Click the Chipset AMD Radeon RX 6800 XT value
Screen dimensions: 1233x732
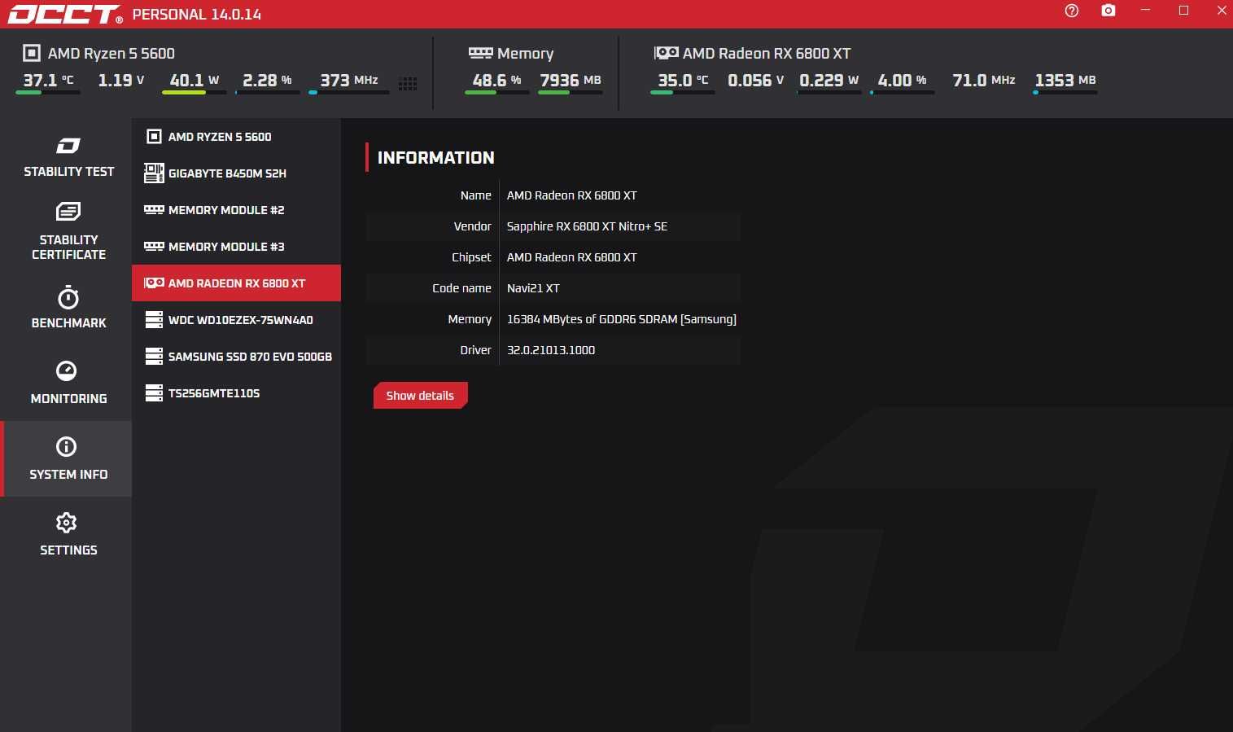point(572,257)
